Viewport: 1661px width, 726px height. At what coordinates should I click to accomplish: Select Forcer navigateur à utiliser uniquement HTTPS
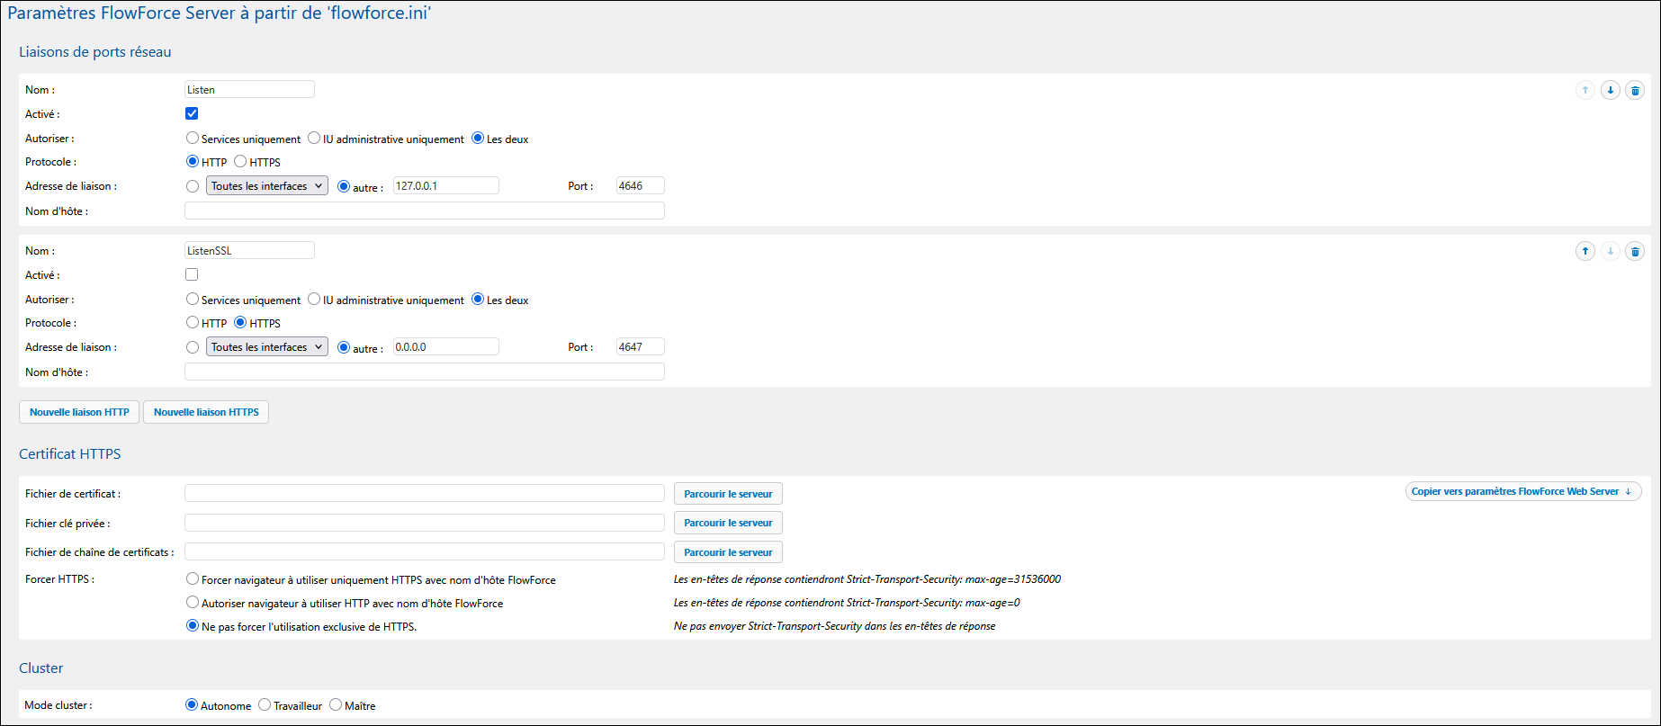pyautogui.click(x=193, y=579)
